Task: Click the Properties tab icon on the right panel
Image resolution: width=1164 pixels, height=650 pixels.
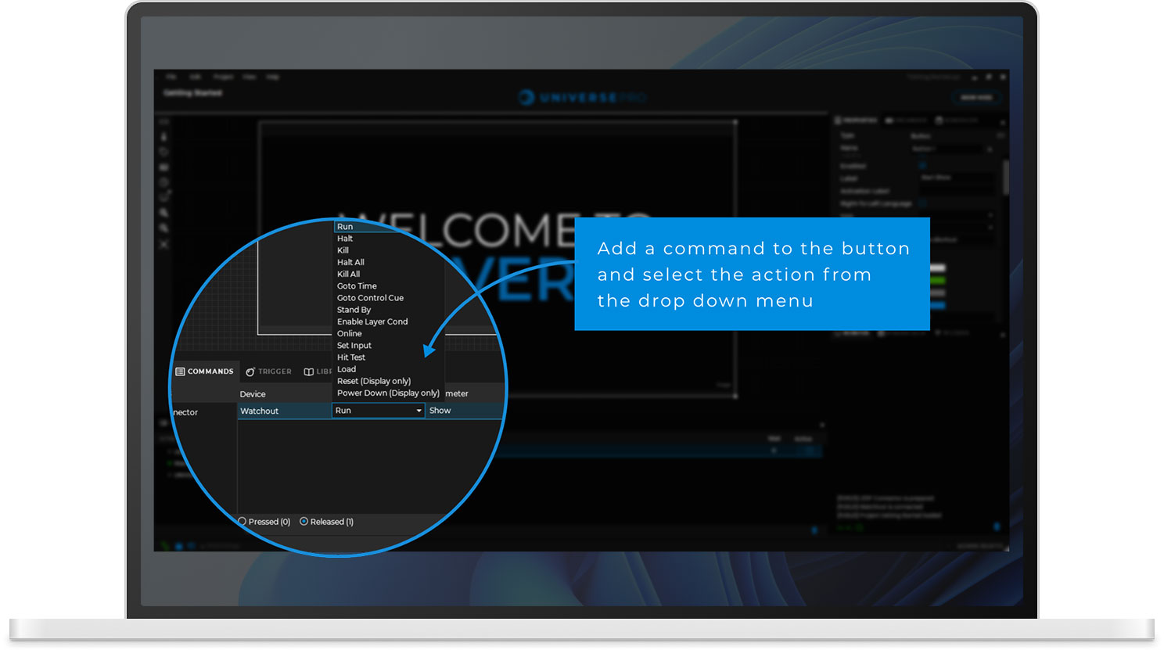Action: click(838, 120)
